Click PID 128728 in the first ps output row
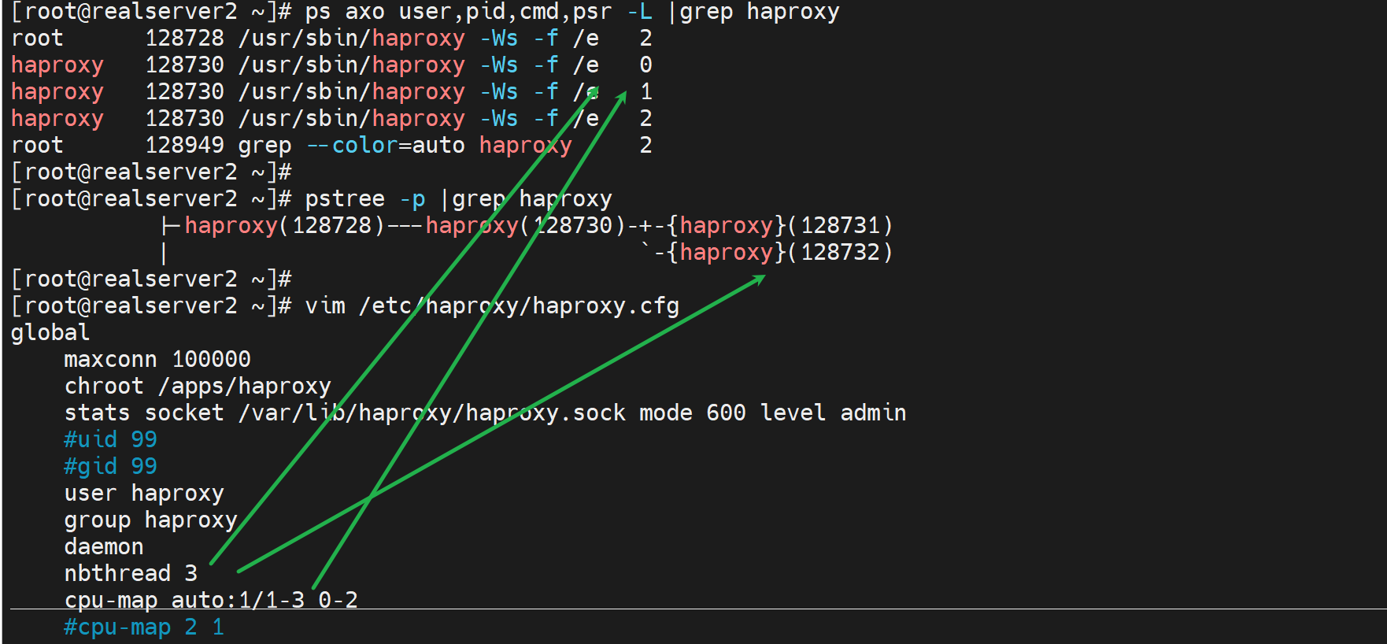This screenshot has height=644, width=1387. 184,39
